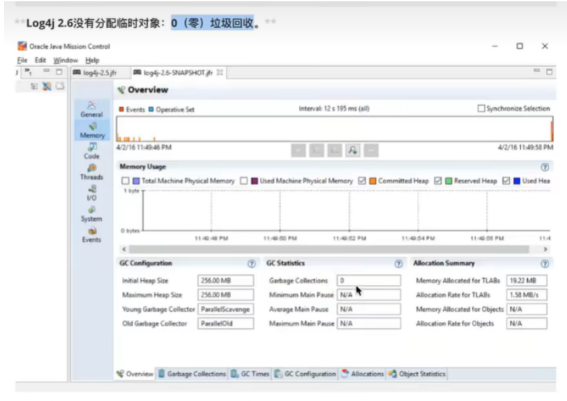Click the leftmost disabled range toolbar button
567x401 pixels.
[298, 150]
